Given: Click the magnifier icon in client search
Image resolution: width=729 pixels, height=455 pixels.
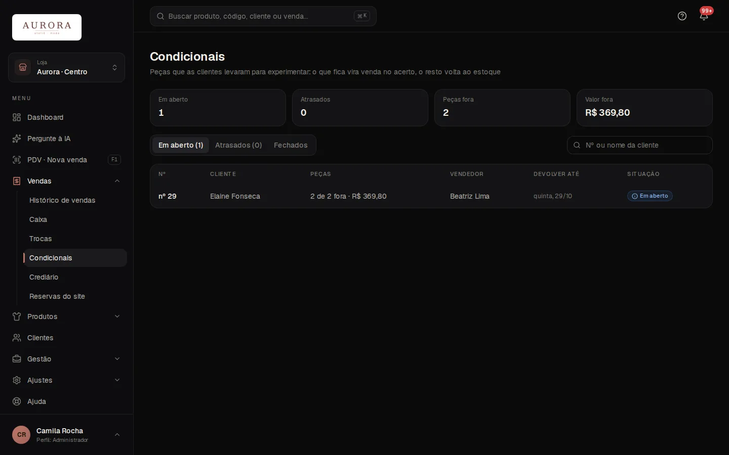Looking at the screenshot, I should click(x=577, y=145).
